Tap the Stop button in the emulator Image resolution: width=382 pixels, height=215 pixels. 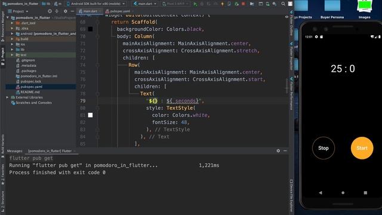[x=324, y=148]
